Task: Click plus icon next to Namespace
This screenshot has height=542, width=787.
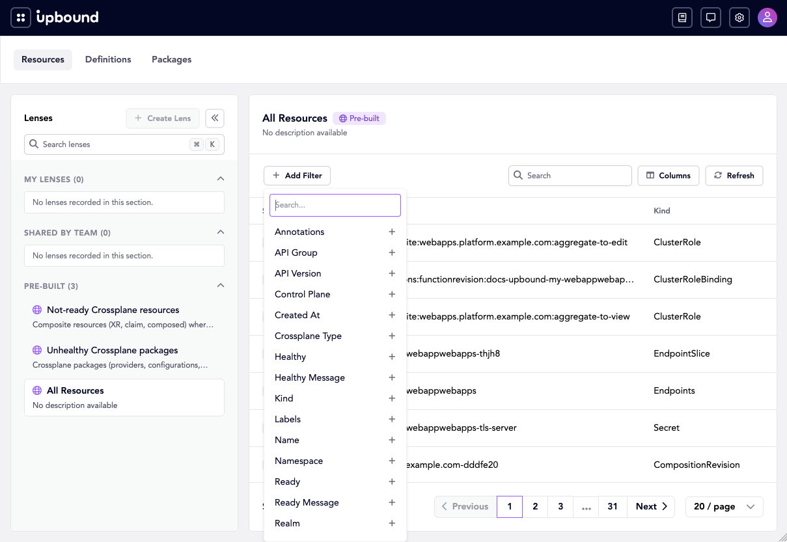Action: point(392,461)
